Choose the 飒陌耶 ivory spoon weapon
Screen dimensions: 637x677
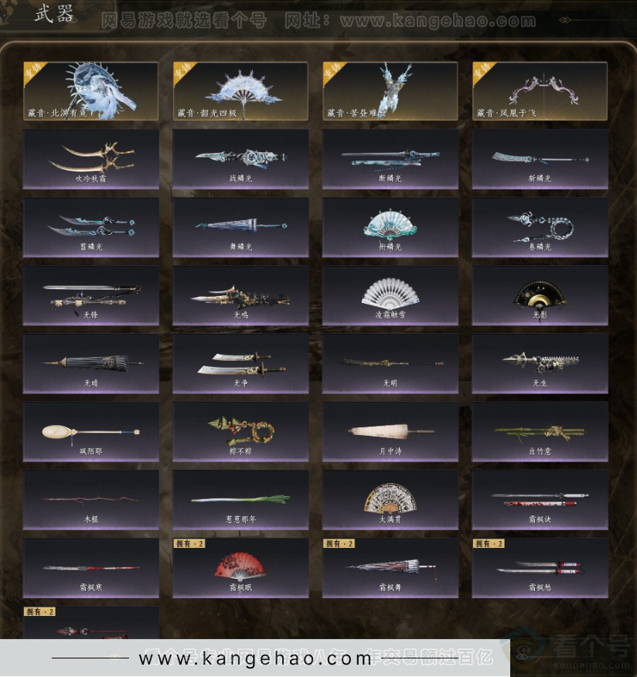[90, 432]
